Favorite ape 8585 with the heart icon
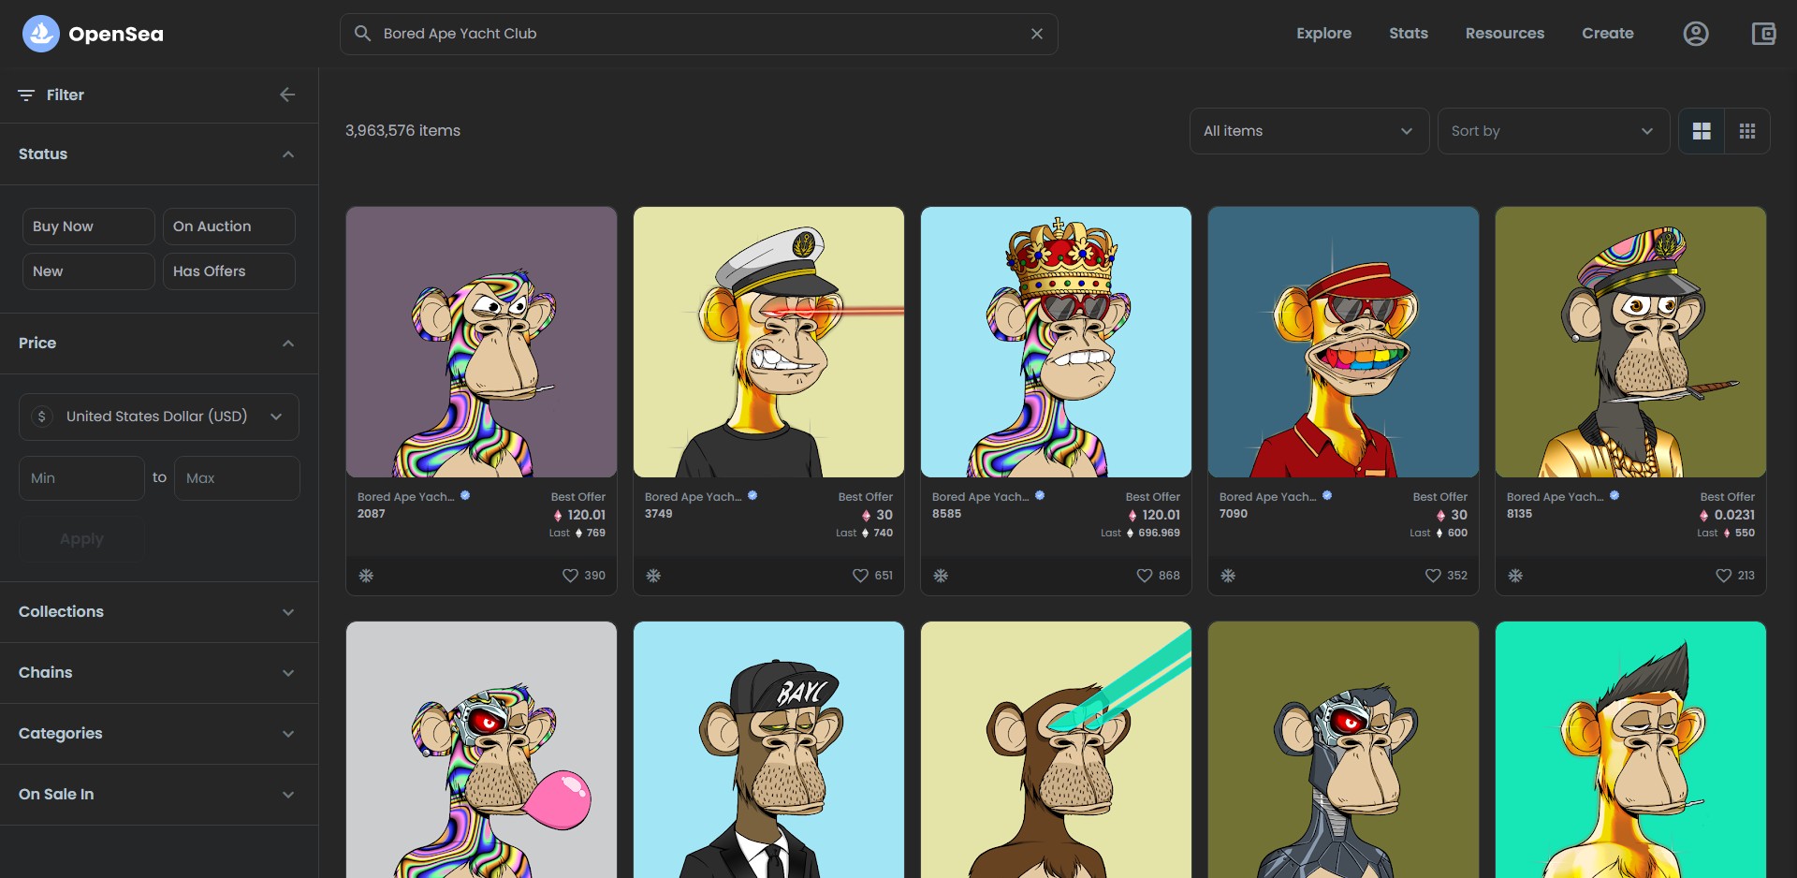This screenshot has width=1797, height=878. click(x=1144, y=576)
